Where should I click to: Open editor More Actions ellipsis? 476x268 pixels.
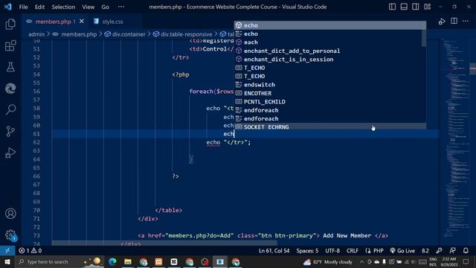click(x=466, y=21)
